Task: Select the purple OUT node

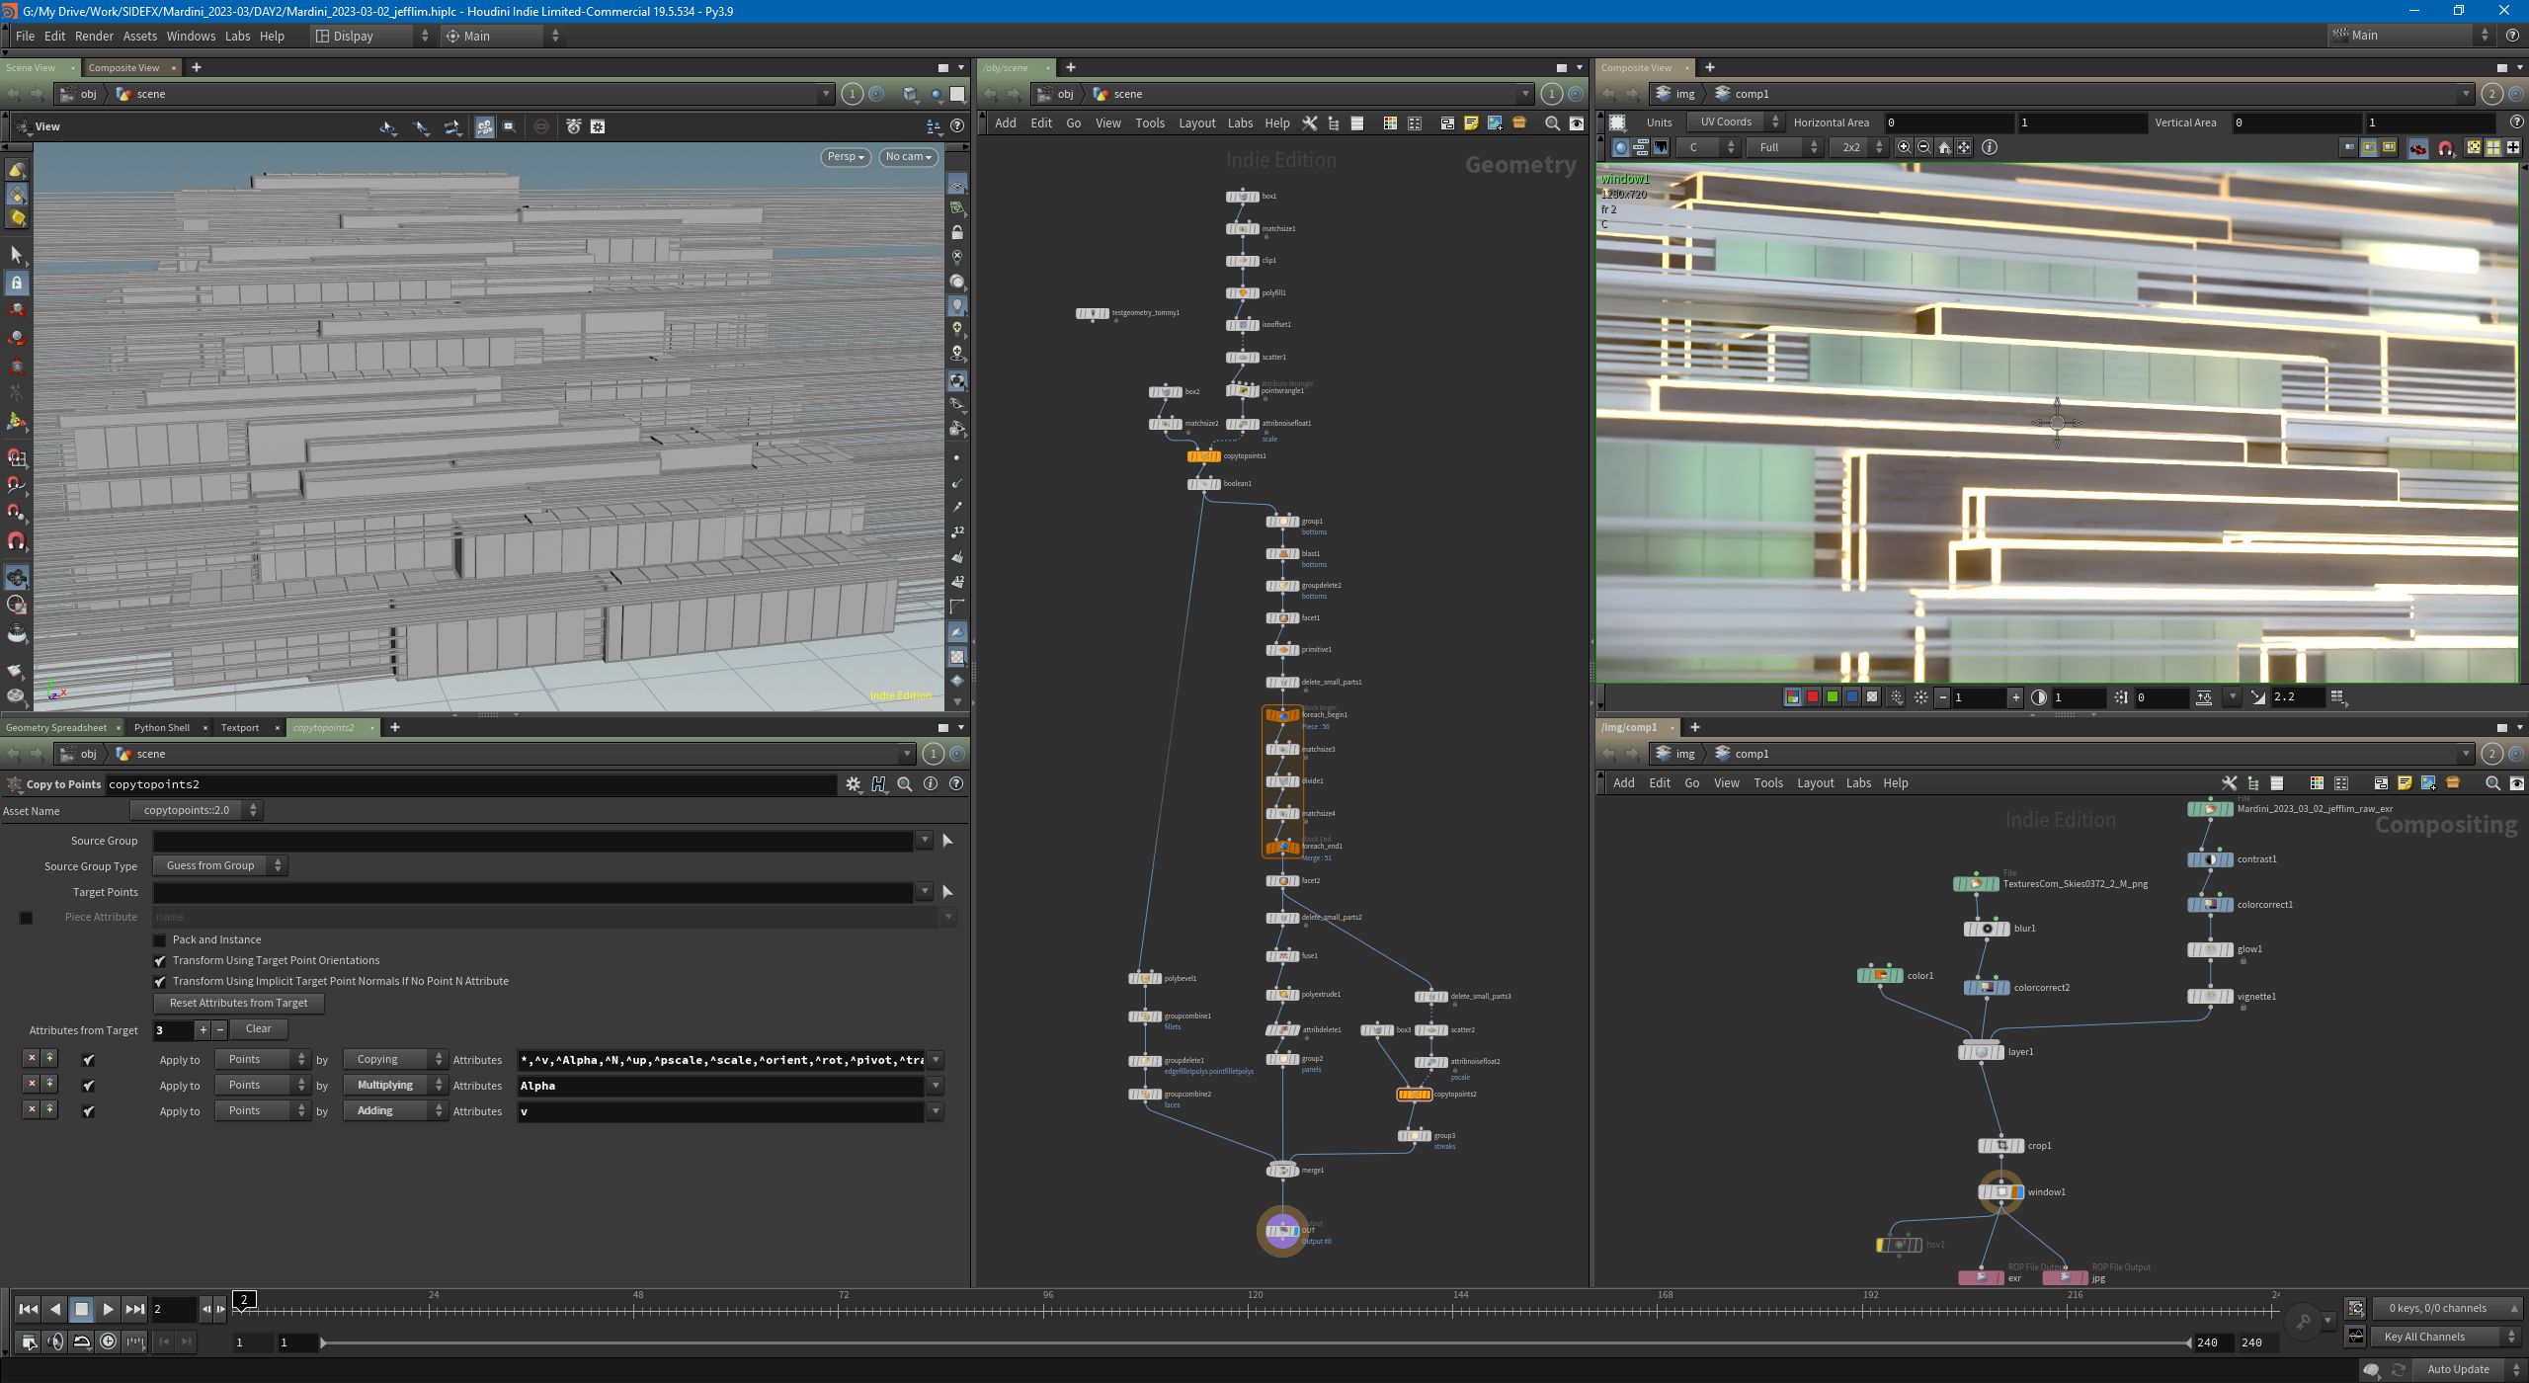Action: pyautogui.click(x=1282, y=1231)
